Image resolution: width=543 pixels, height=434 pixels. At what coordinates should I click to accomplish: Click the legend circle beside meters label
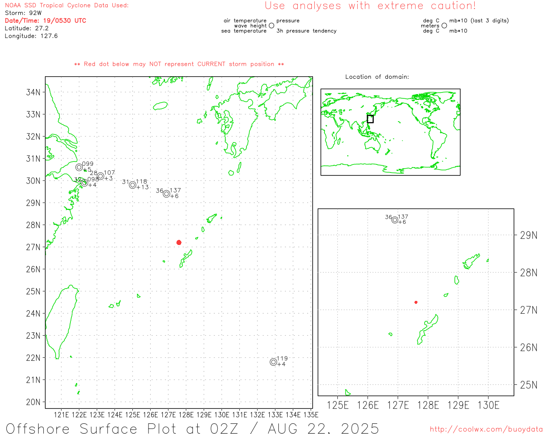point(444,25)
